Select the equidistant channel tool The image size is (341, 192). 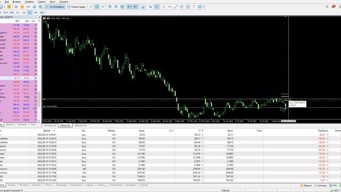pyautogui.click(x=182, y=7)
